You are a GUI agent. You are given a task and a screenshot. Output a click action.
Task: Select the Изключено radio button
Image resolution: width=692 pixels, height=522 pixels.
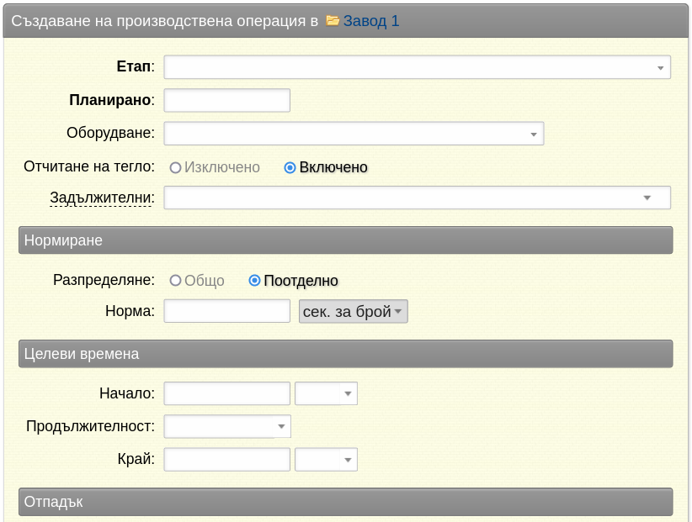point(175,168)
